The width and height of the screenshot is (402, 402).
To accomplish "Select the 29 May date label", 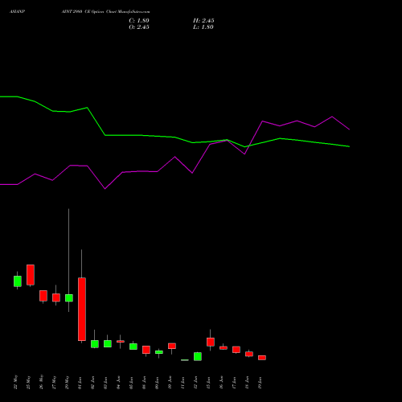I will tap(67, 382).
